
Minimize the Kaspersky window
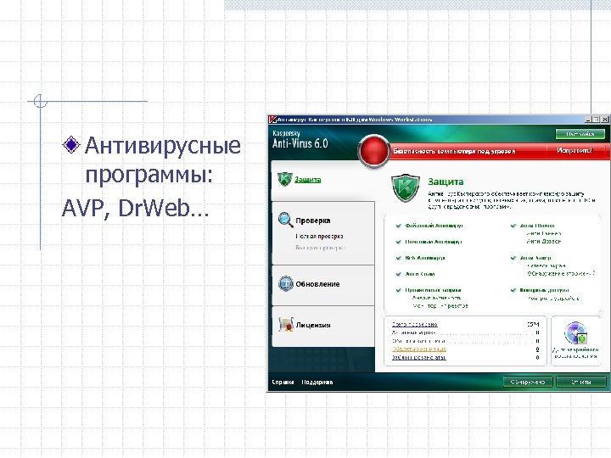pyautogui.click(x=588, y=120)
